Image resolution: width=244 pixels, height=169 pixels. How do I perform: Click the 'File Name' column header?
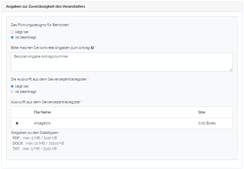[42, 112]
